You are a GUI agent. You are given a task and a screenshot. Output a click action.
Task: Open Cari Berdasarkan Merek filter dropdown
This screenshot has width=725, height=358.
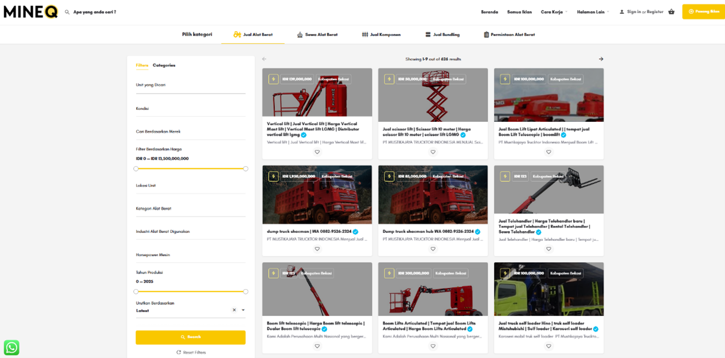tap(190, 132)
